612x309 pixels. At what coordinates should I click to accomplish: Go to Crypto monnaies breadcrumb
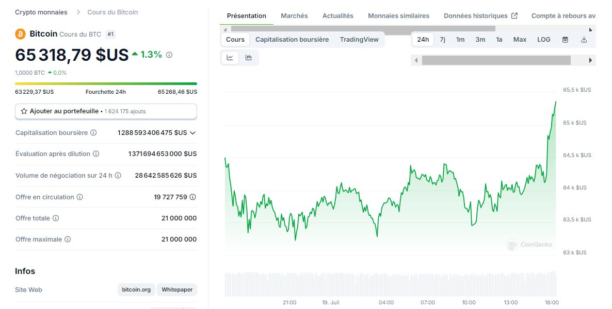(41, 12)
